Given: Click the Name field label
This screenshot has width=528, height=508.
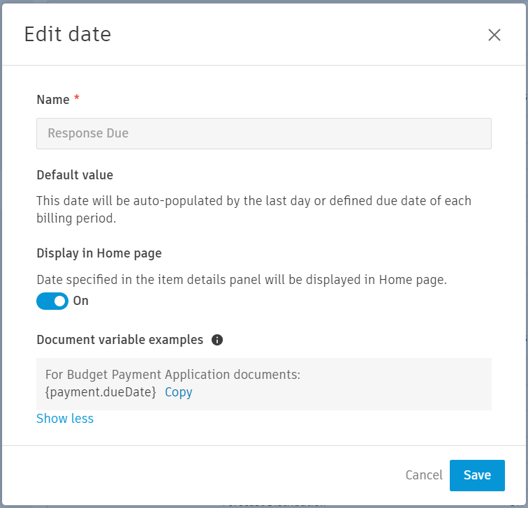Looking at the screenshot, I should click(x=53, y=100).
